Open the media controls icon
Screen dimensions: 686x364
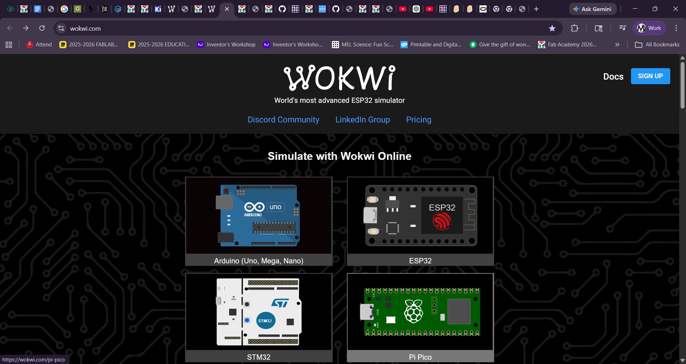622,28
